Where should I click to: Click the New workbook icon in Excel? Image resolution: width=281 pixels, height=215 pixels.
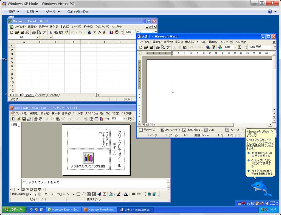click(12, 32)
